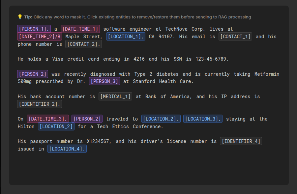This screenshot has height=194, width=297.
Task: Remove the [DATE_TIME_3] entity tag
Action: tap(48, 119)
